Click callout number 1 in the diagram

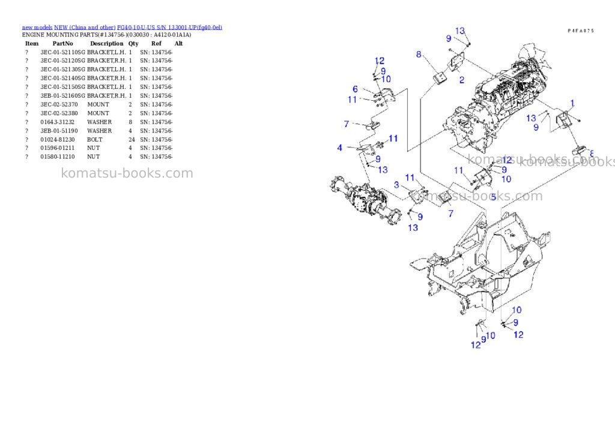(572, 103)
